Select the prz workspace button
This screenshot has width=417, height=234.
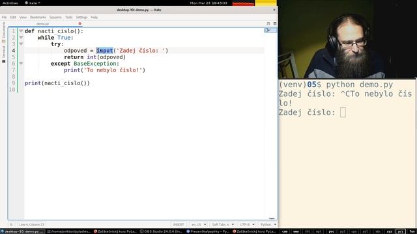point(401,231)
